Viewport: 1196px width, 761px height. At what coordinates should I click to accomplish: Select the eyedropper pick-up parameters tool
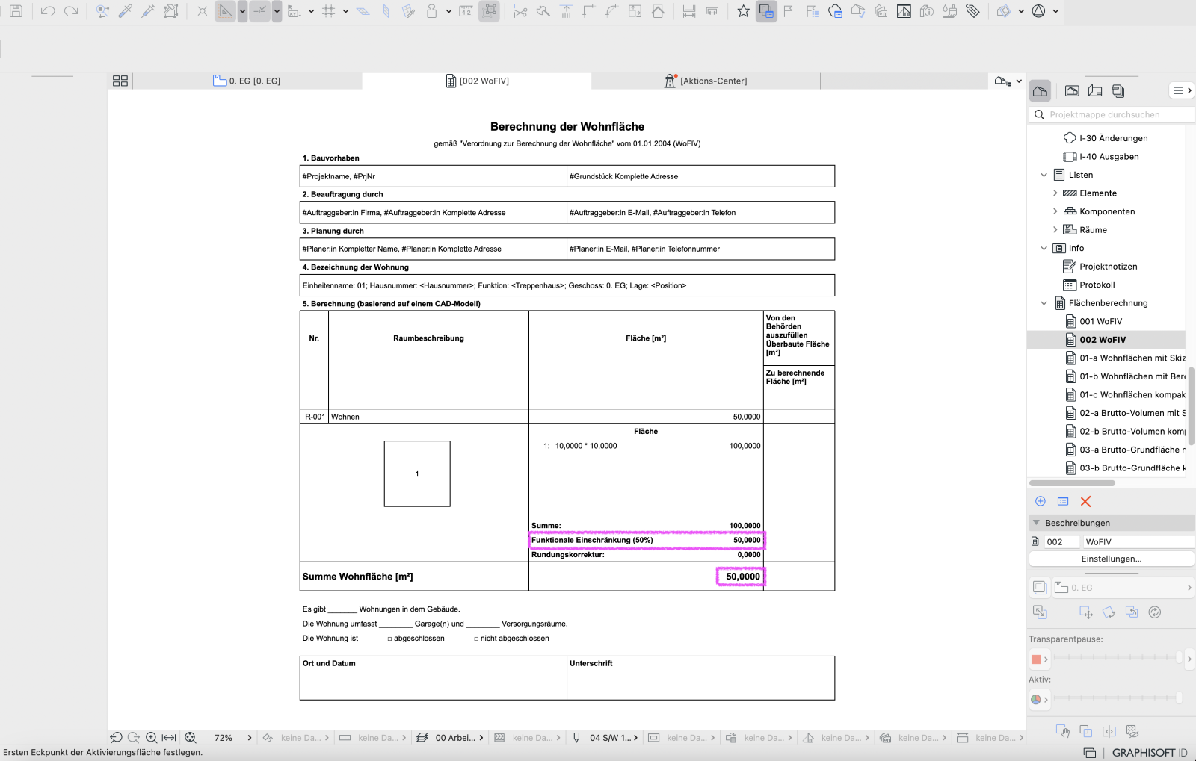coord(126,11)
